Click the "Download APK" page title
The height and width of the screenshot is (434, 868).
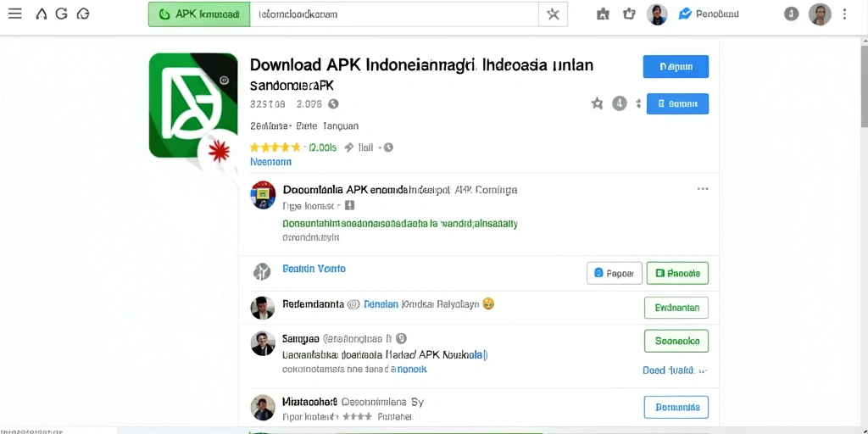pyautogui.click(x=421, y=64)
